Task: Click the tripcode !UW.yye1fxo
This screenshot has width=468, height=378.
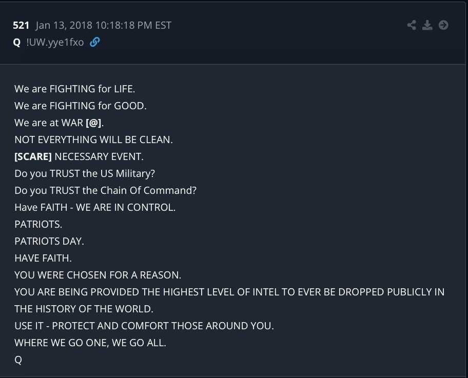Action: [x=55, y=43]
